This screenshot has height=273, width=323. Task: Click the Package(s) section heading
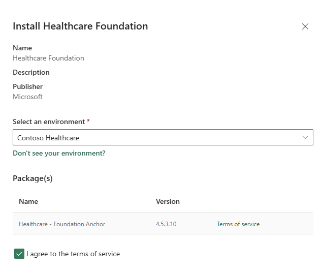click(x=33, y=178)
